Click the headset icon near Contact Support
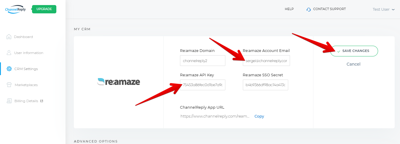The height and width of the screenshot is (144, 400). [x=308, y=10]
